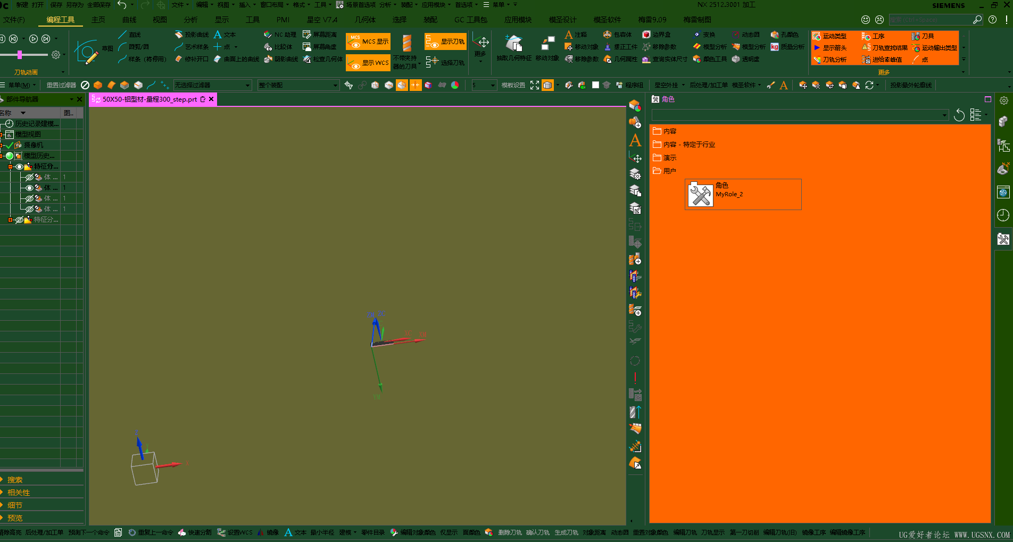Select the 边界盒 bounding box tool
Viewport: 1013px width, 542px height.
[646, 35]
